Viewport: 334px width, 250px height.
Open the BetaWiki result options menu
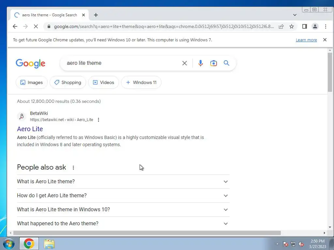99,120
